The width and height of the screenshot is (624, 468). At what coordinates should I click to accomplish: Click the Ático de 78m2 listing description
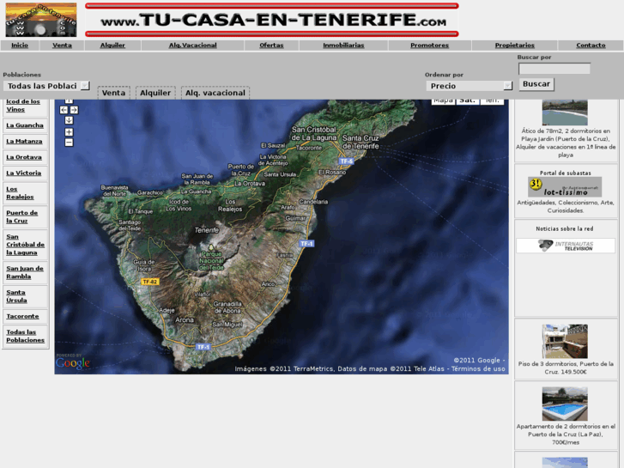566,143
